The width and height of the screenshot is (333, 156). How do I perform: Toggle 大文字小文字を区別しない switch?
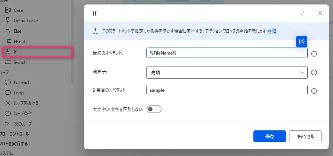point(154,109)
